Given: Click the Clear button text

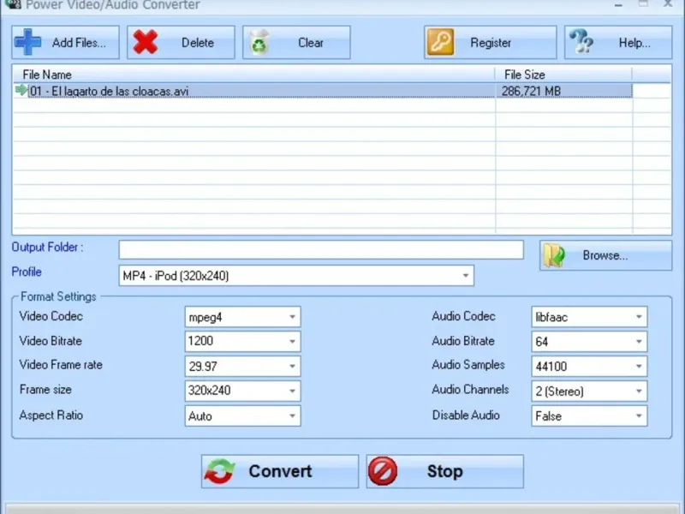Looking at the screenshot, I should tap(311, 43).
